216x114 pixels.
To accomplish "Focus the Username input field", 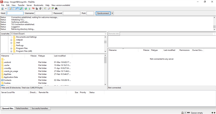I will (x=43, y=13).
